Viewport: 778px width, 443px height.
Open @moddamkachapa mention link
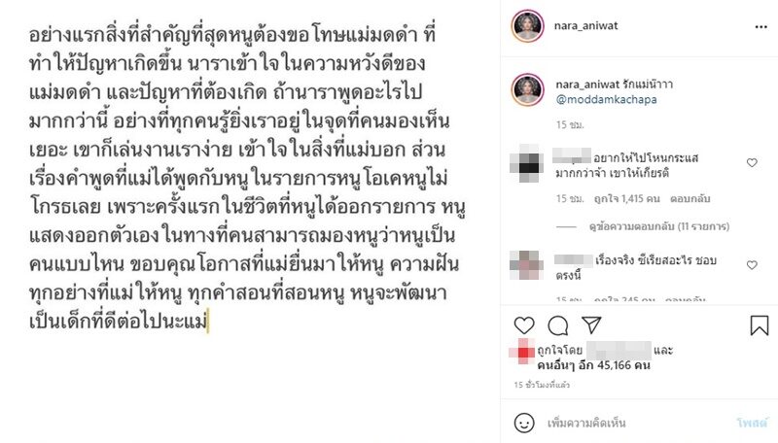pos(606,99)
